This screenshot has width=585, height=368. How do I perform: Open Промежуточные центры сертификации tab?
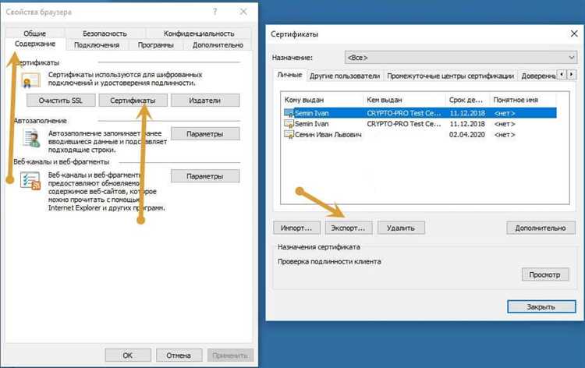coord(450,76)
